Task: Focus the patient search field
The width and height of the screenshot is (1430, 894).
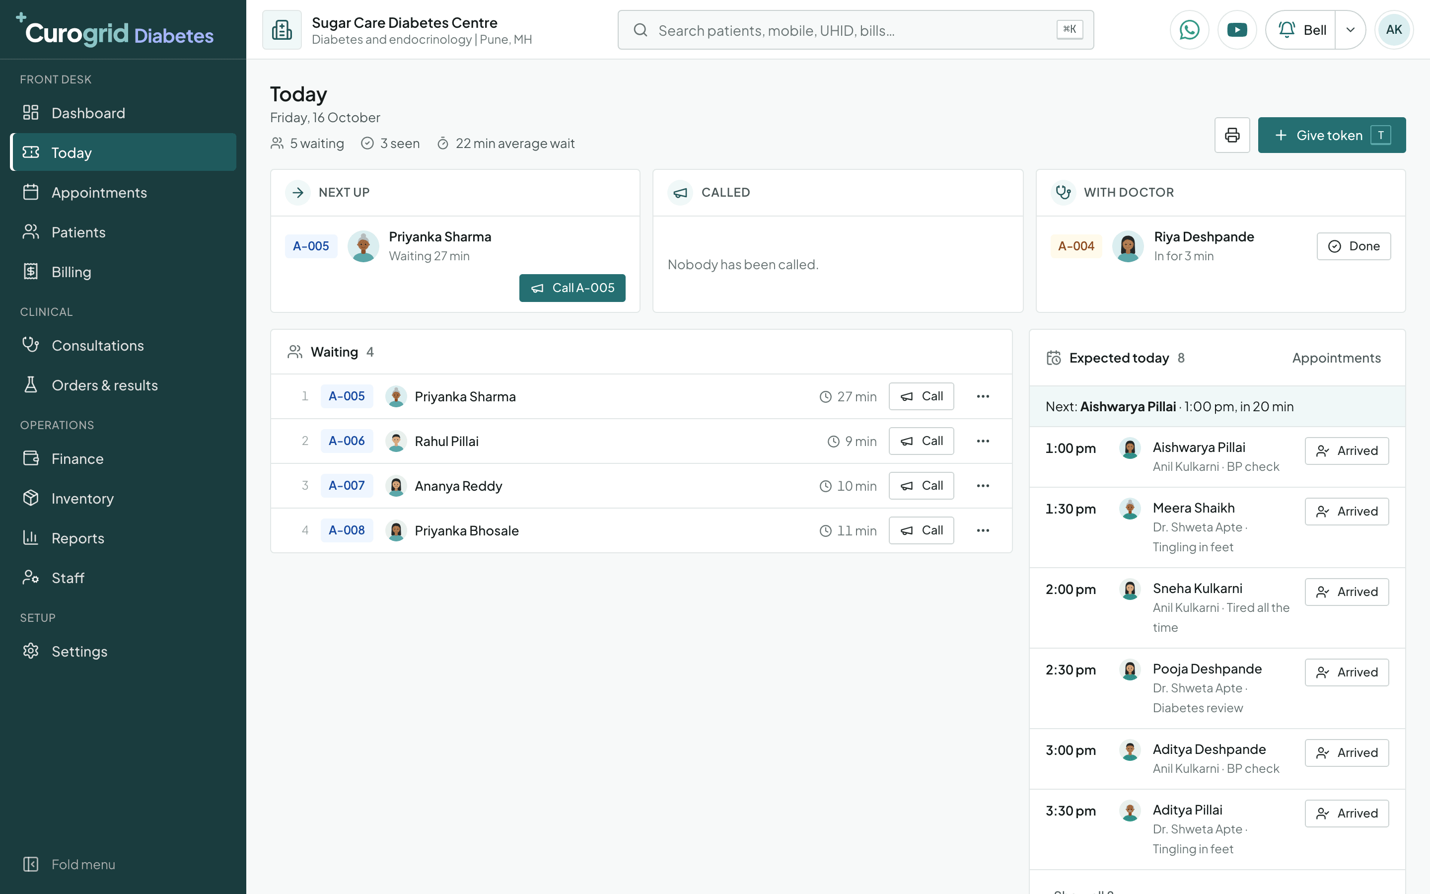Action: click(x=855, y=30)
